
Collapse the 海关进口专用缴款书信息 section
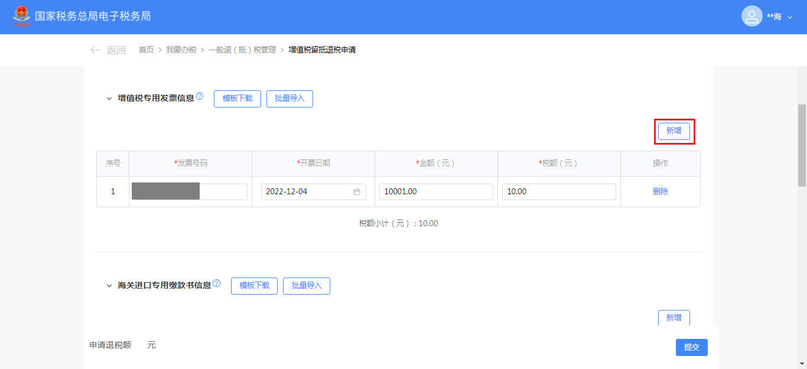pyautogui.click(x=109, y=286)
